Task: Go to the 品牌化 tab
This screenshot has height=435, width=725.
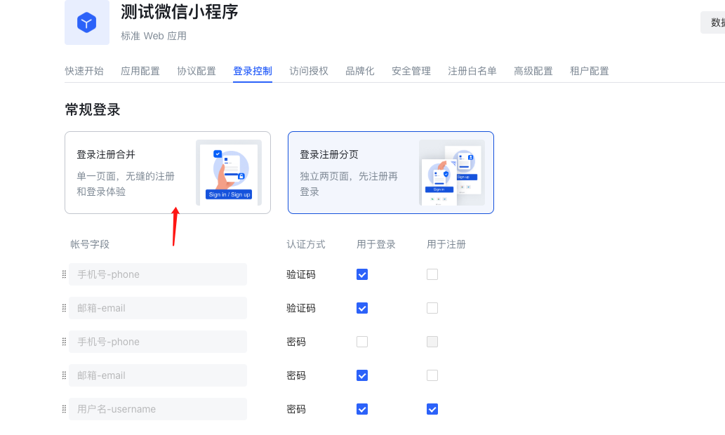Action: (360, 71)
